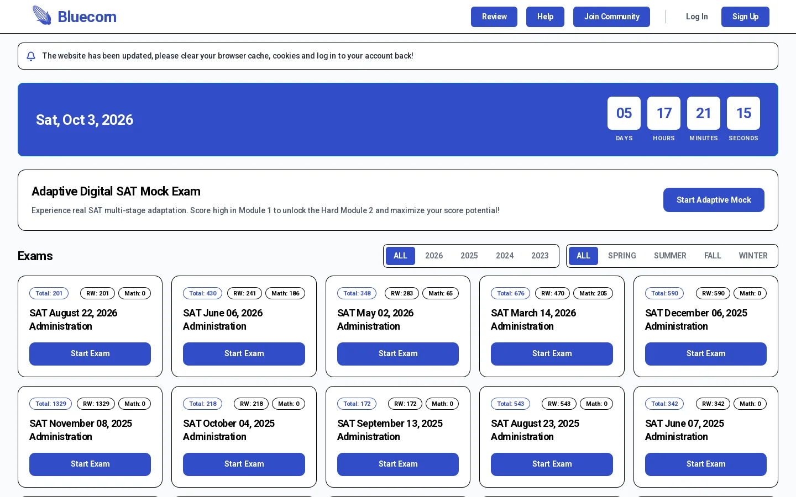Open the Help page
Screen dimensions: 796x497
click(545, 17)
